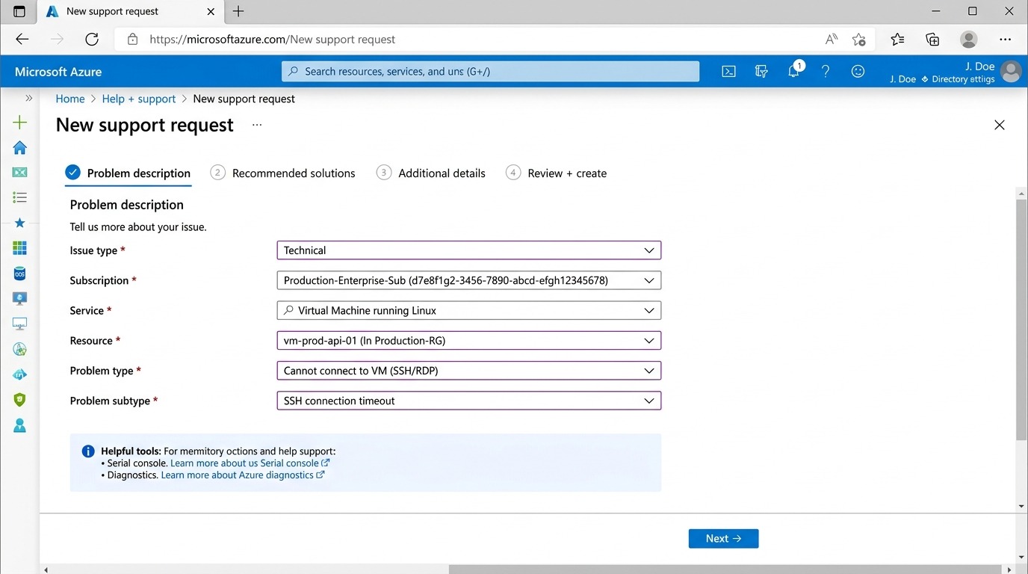Viewport: 1028px width, 574px height.
Task: Open the J. Doe account avatar in Azure
Action: pos(1011,72)
